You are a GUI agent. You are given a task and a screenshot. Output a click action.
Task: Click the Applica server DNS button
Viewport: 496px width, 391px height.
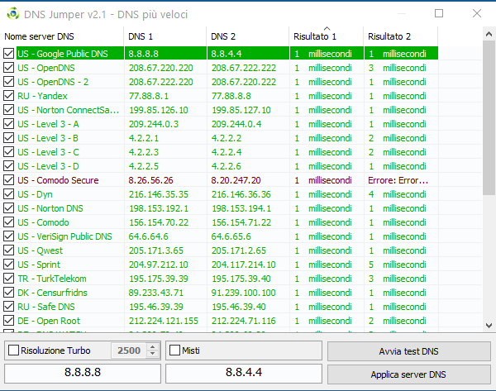pyautogui.click(x=408, y=374)
